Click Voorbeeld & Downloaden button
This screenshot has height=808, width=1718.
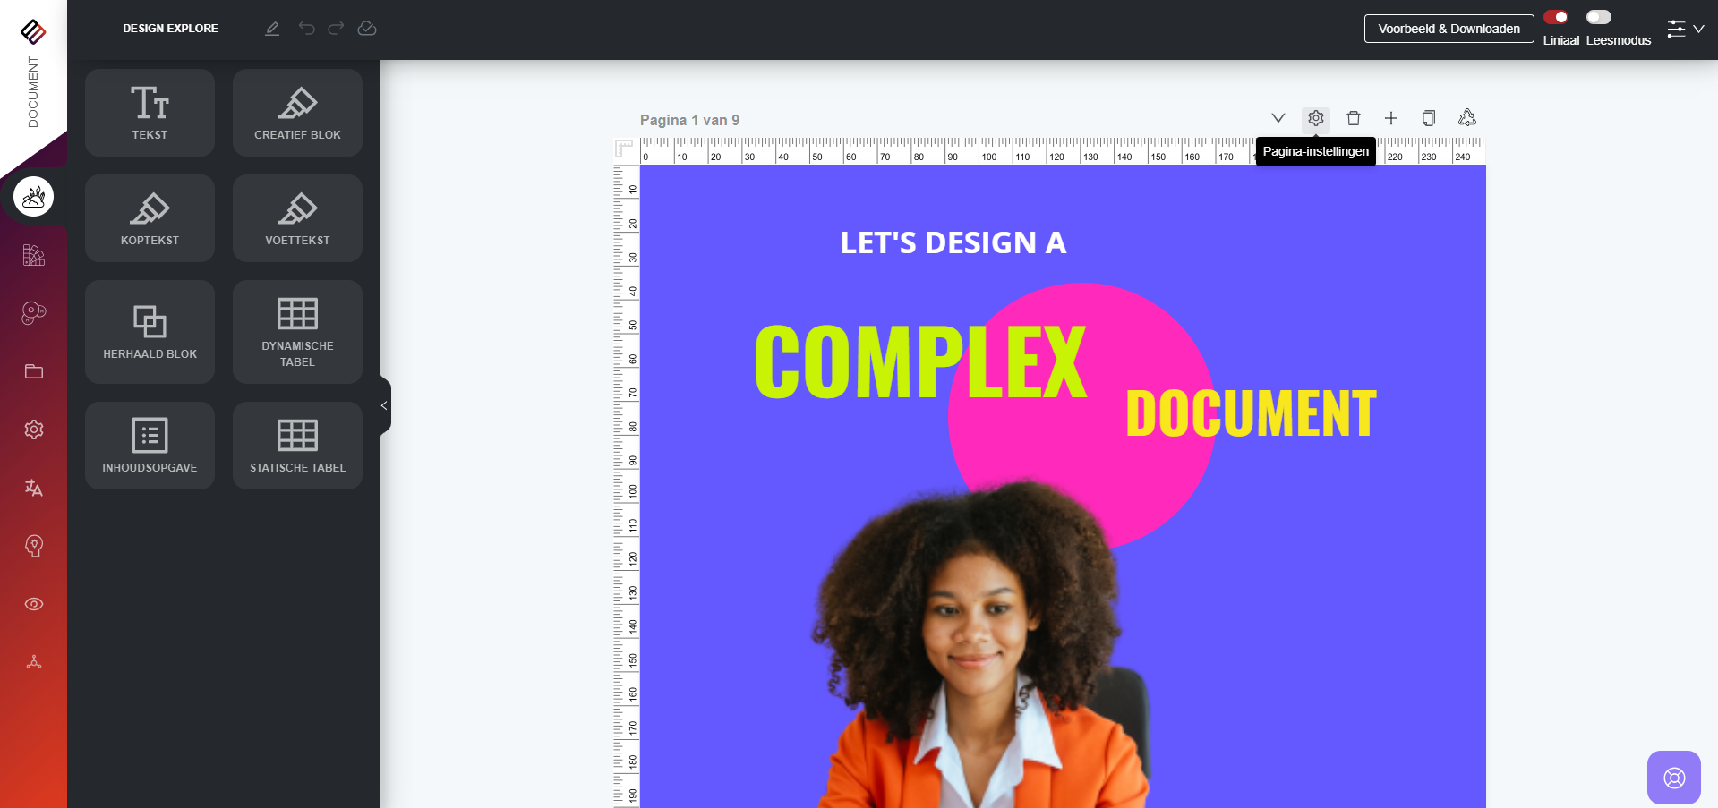[1449, 29]
